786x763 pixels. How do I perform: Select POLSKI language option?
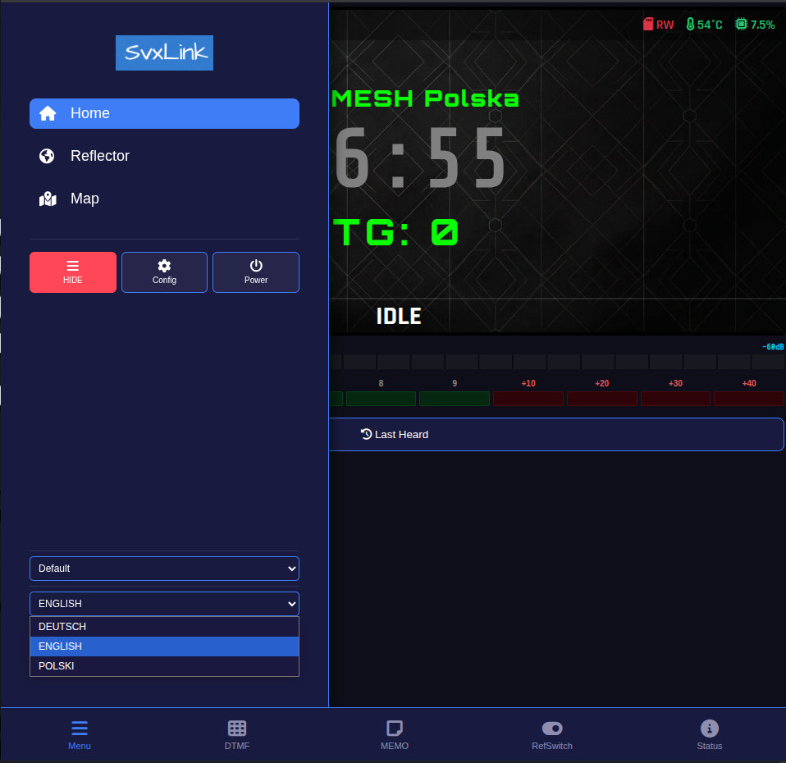point(164,665)
